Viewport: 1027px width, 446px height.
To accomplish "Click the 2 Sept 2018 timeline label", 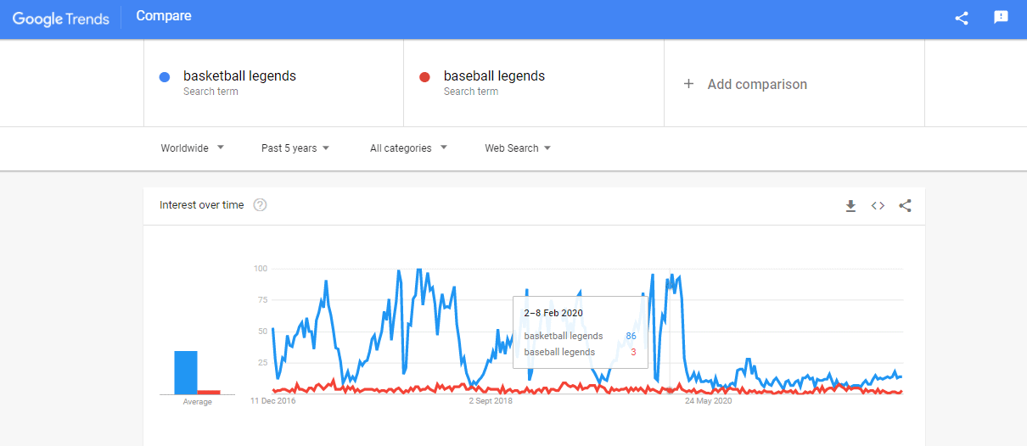I will (491, 401).
